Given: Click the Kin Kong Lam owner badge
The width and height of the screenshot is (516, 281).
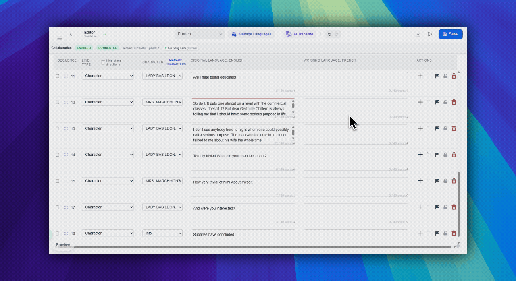Looking at the screenshot, I should coord(181,48).
